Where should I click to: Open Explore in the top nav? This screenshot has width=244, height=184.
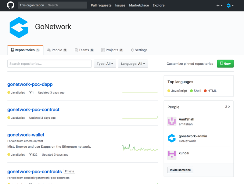159,5
